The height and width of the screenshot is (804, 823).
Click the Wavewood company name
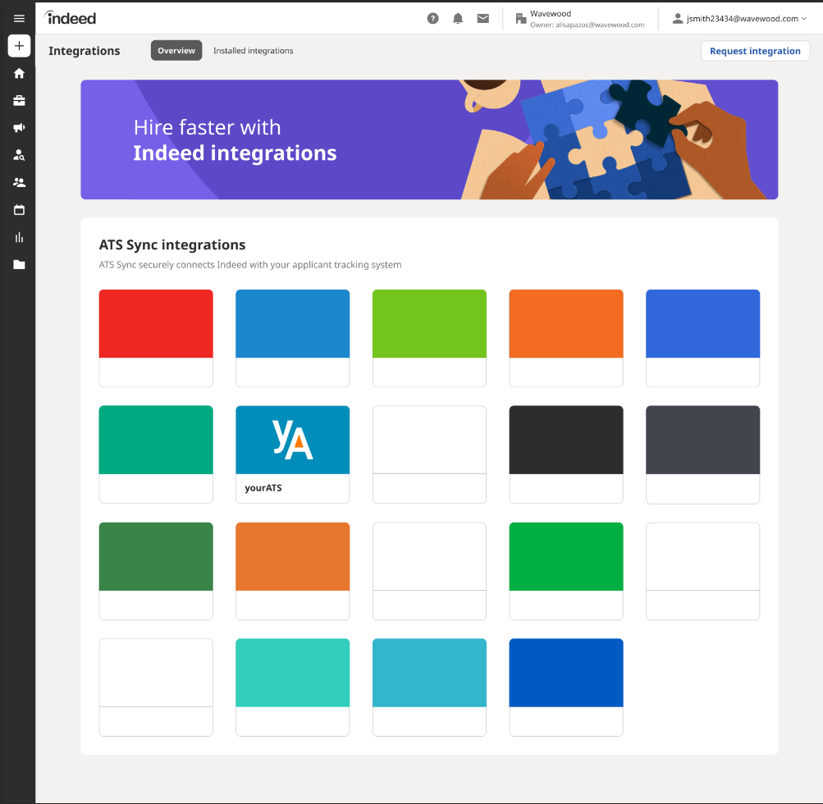pyautogui.click(x=550, y=14)
